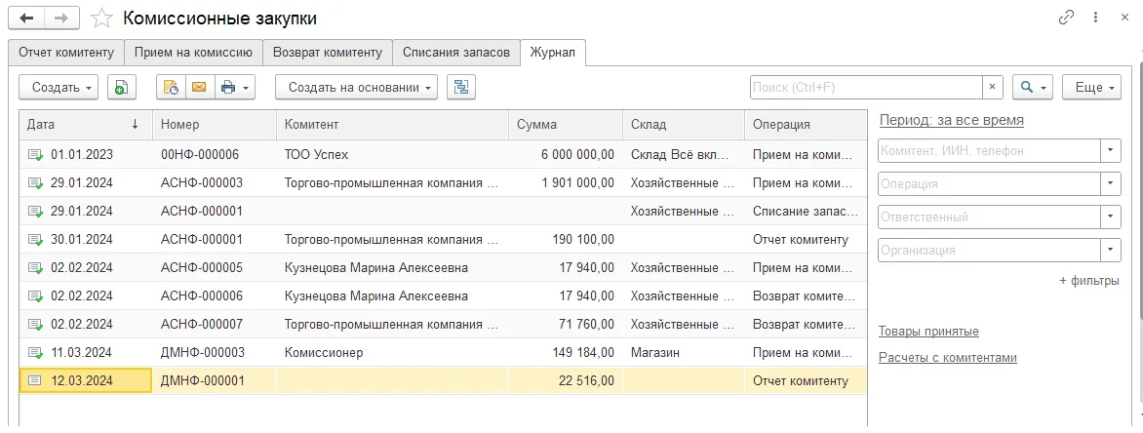Create new document by copying icon
Viewport: 1143px width, 433px height.
[122, 88]
